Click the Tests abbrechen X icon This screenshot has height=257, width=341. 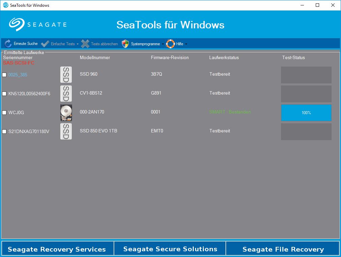click(x=85, y=44)
